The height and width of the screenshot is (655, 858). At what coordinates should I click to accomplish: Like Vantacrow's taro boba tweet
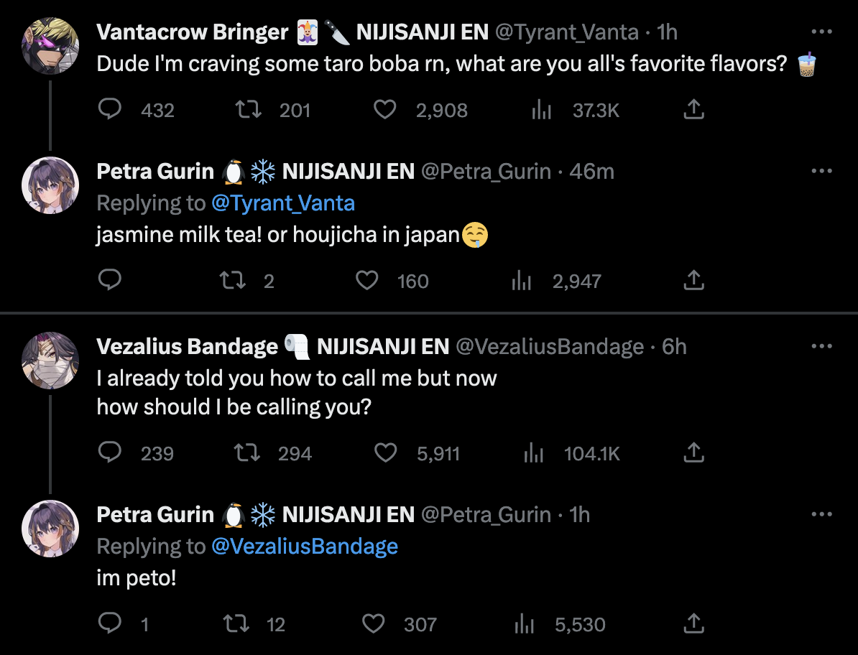(x=386, y=109)
